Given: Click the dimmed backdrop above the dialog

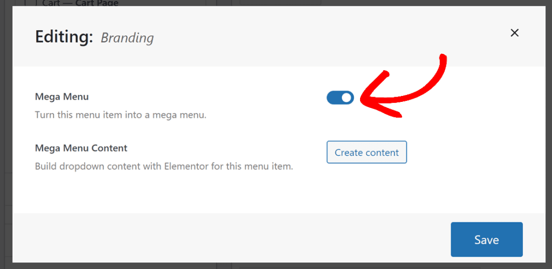Looking at the screenshot, I should coord(377,3).
